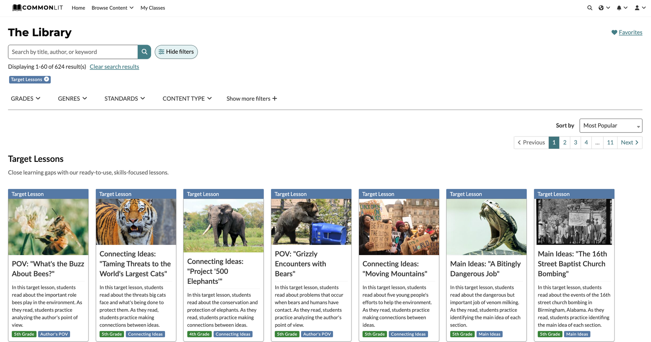Image resolution: width=651 pixels, height=342 pixels.
Task: Go to page 4
Action: click(586, 143)
